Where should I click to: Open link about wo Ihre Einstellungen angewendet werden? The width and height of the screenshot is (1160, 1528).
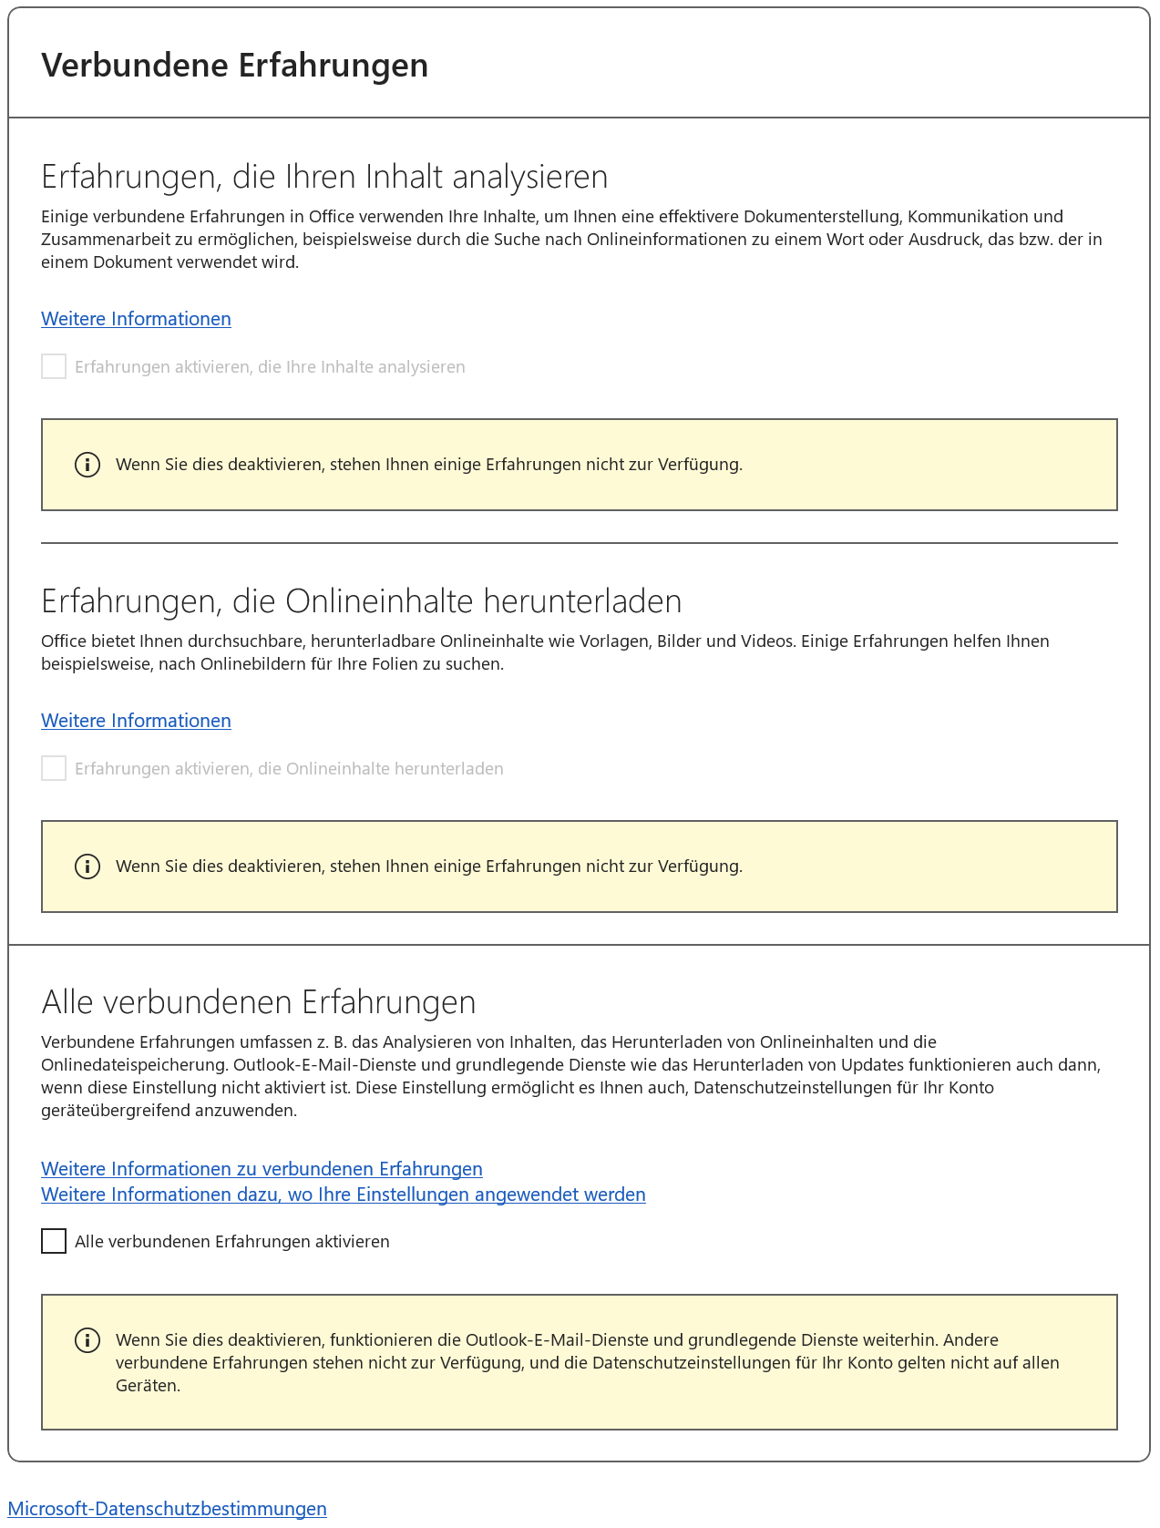coord(344,1195)
